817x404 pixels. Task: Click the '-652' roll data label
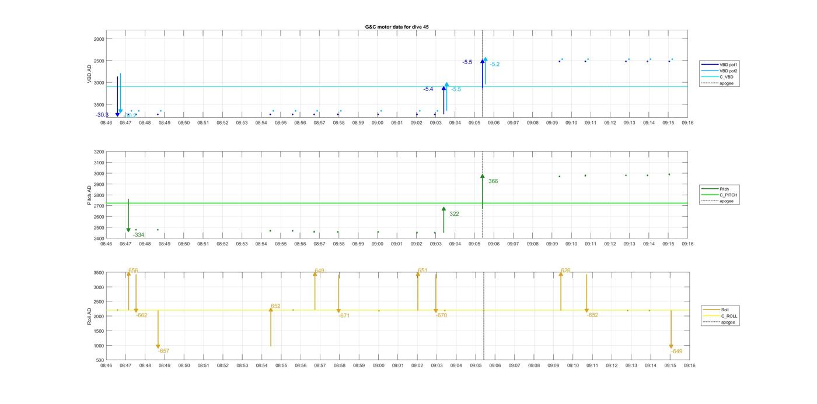592,315
